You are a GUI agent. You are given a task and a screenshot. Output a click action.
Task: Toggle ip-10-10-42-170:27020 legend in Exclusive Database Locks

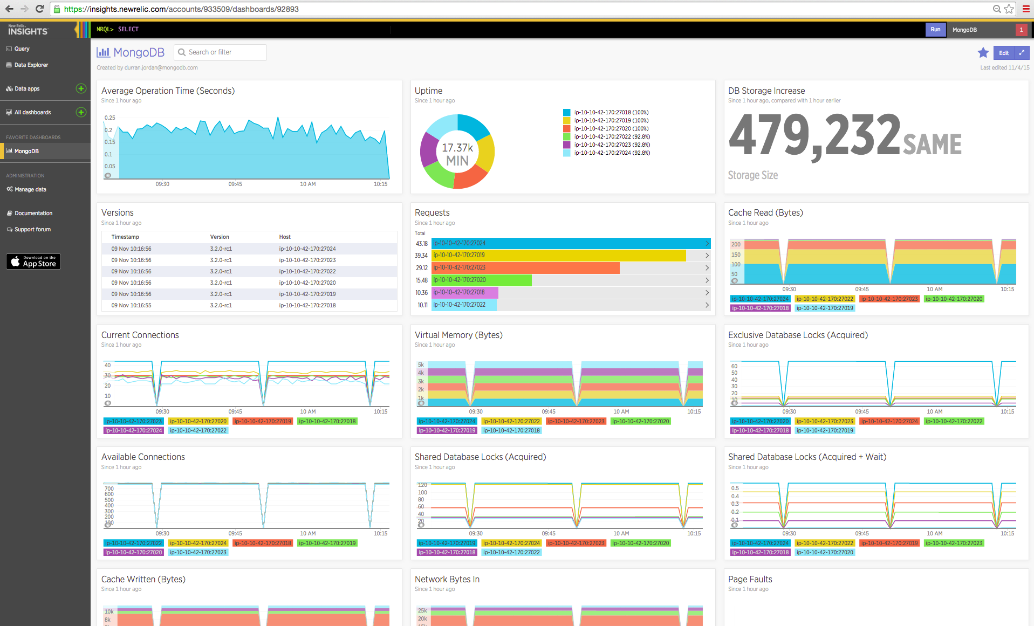(761, 421)
